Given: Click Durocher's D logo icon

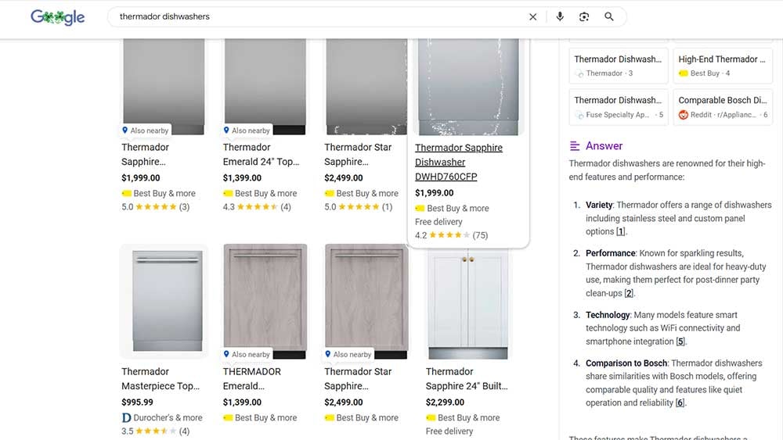Looking at the screenshot, I should coord(126,417).
